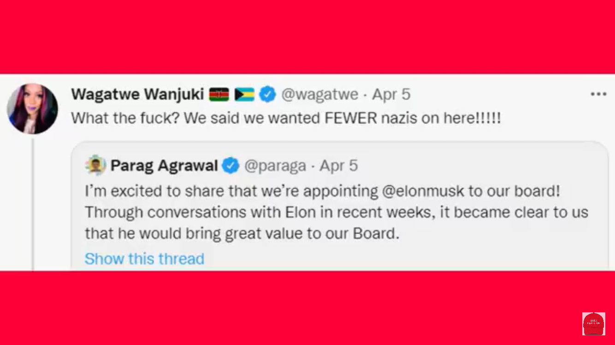
Task: Click the @paraga handle
Action: (275, 166)
